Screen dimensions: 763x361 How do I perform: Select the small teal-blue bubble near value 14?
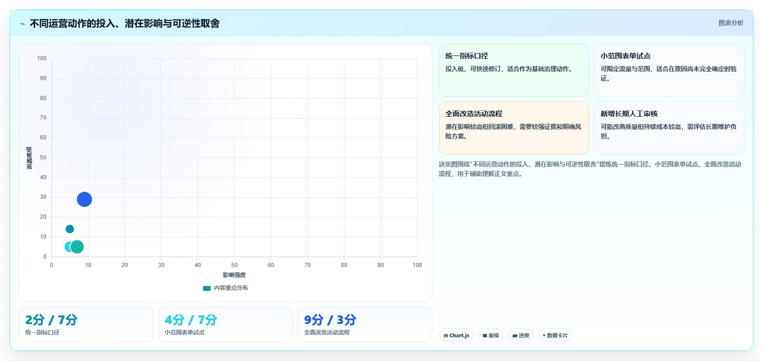69,229
